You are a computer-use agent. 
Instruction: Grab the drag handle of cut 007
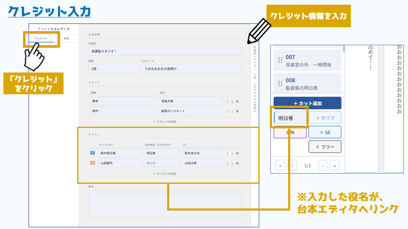pos(280,61)
